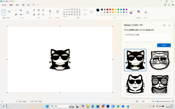The height and width of the screenshot is (109, 175).
Task: Click the taskbar search box
Action: [x=62, y=106]
